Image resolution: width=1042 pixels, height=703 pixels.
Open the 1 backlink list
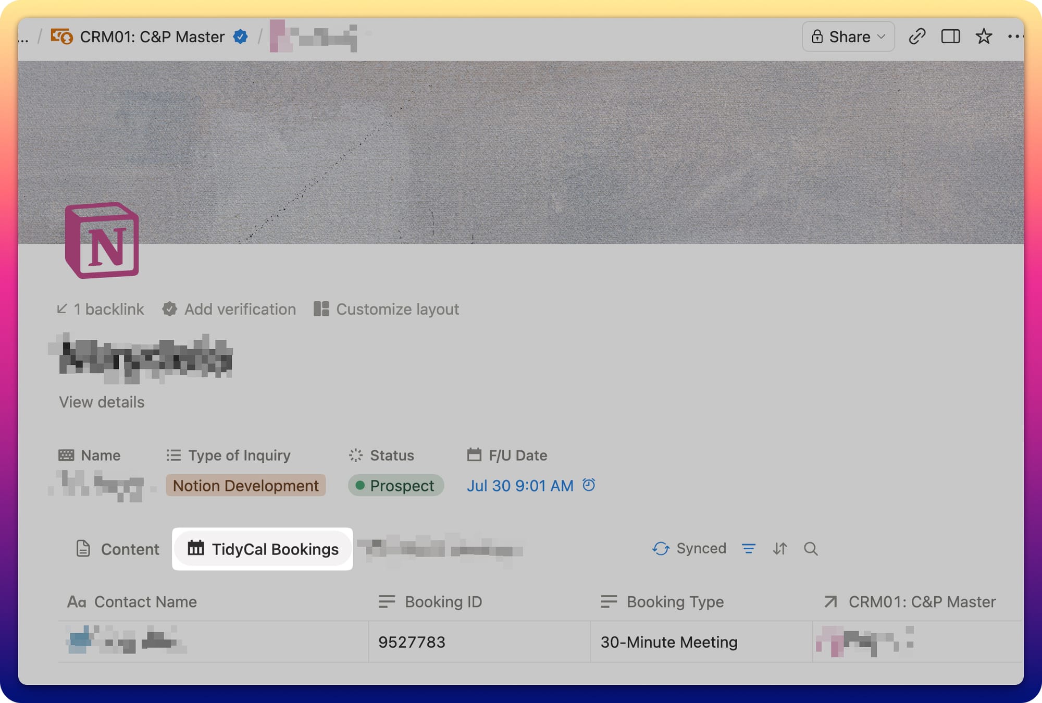coord(100,309)
